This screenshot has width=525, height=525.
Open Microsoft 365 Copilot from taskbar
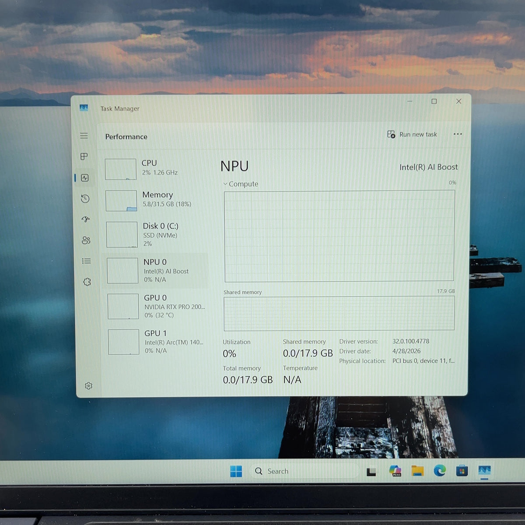[395, 471]
